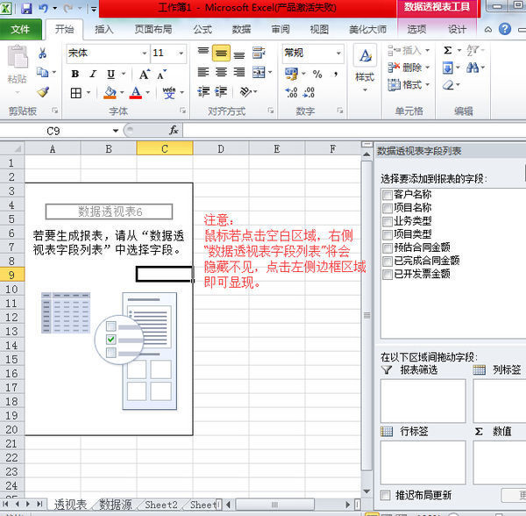
Task: Save the workbook from quick access toolbar
Action: (26, 8)
